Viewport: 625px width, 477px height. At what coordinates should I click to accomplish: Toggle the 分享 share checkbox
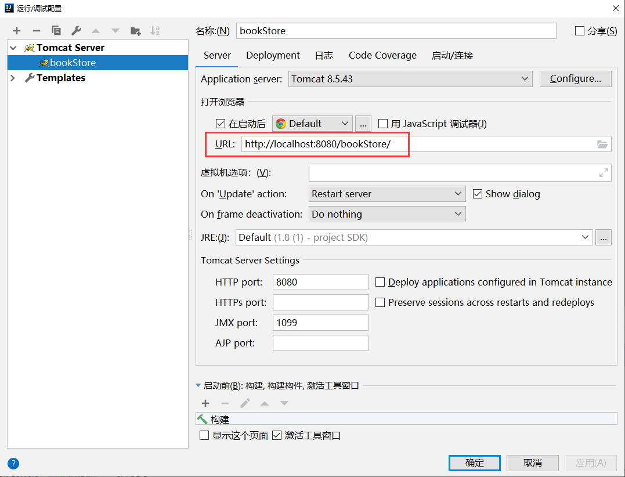tap(580, 31)
